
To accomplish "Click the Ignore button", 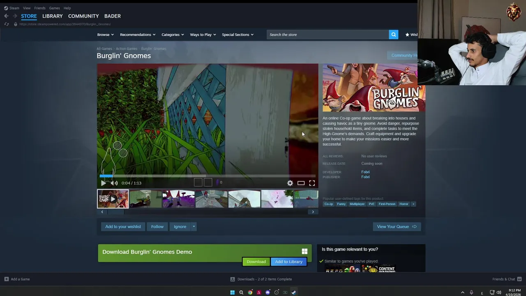I will tap(180, 227).
